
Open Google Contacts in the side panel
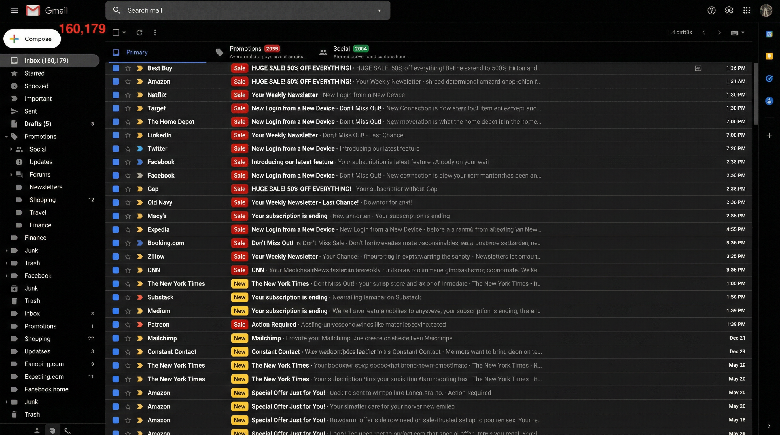coord(770,101)
